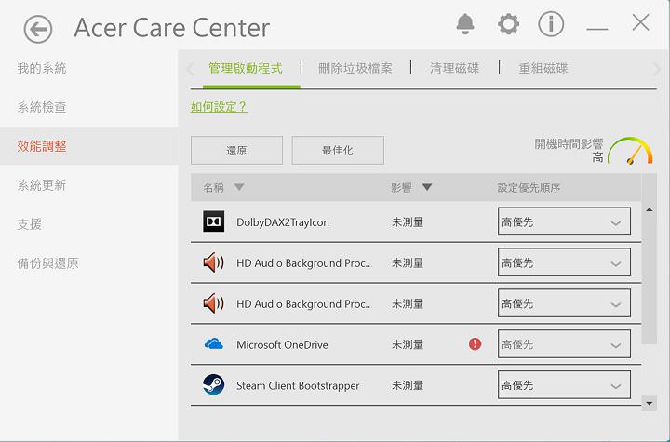Click the scrollbar down arrow in list

649,403
